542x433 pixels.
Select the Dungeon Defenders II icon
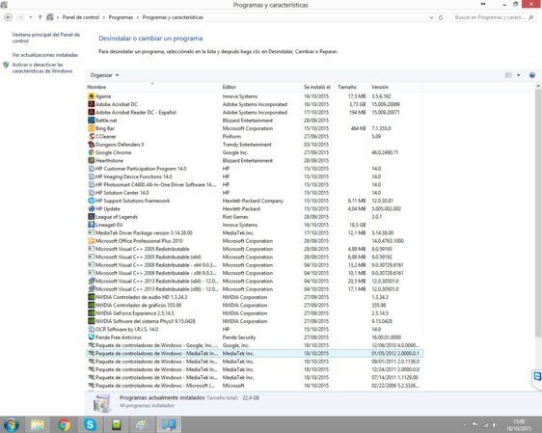92,145
